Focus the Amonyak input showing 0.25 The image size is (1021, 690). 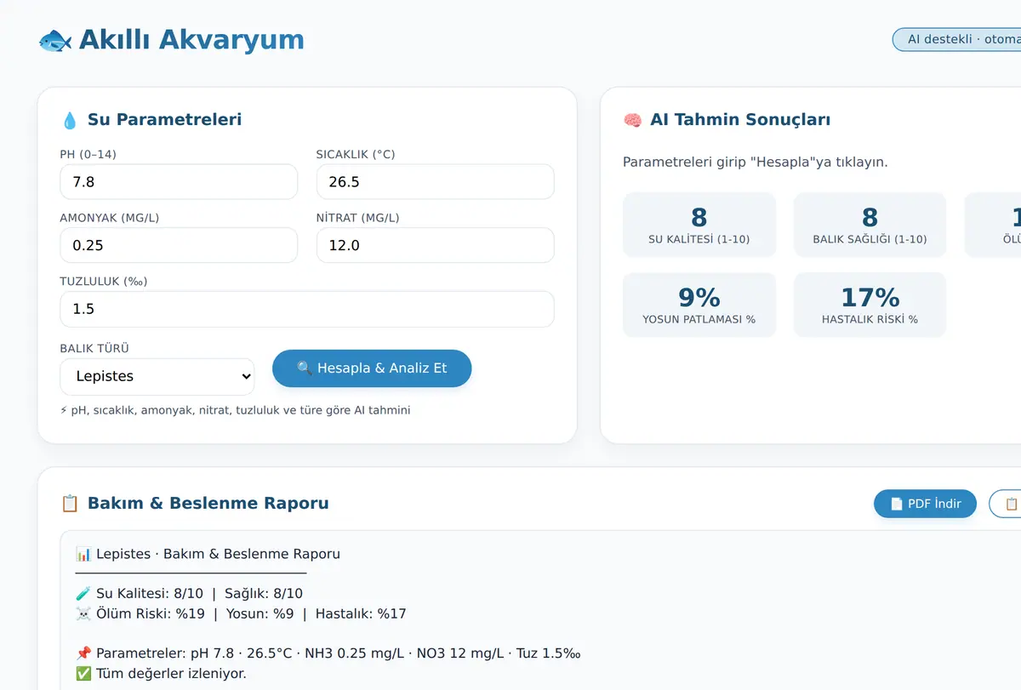coord(179,245)
